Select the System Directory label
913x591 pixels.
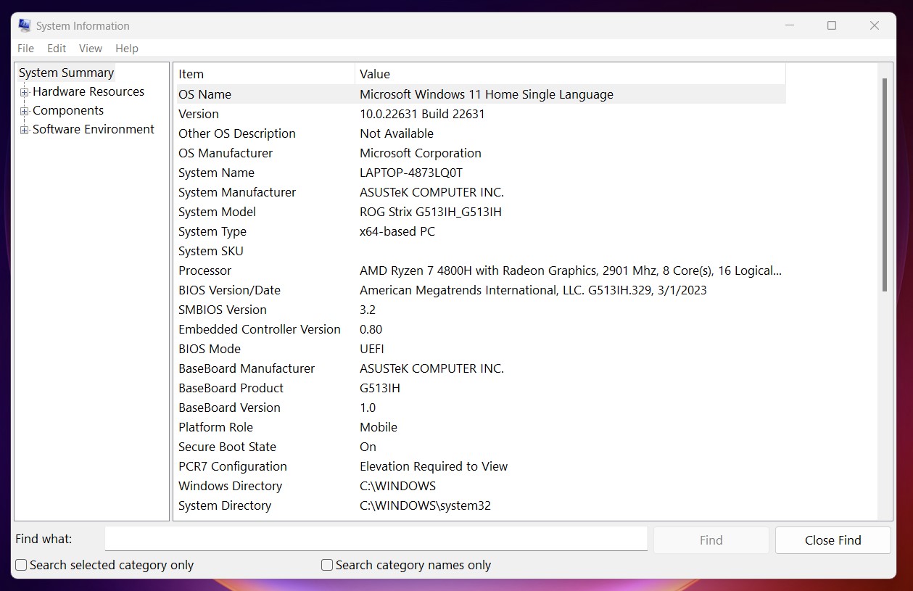tap(225, 505)
